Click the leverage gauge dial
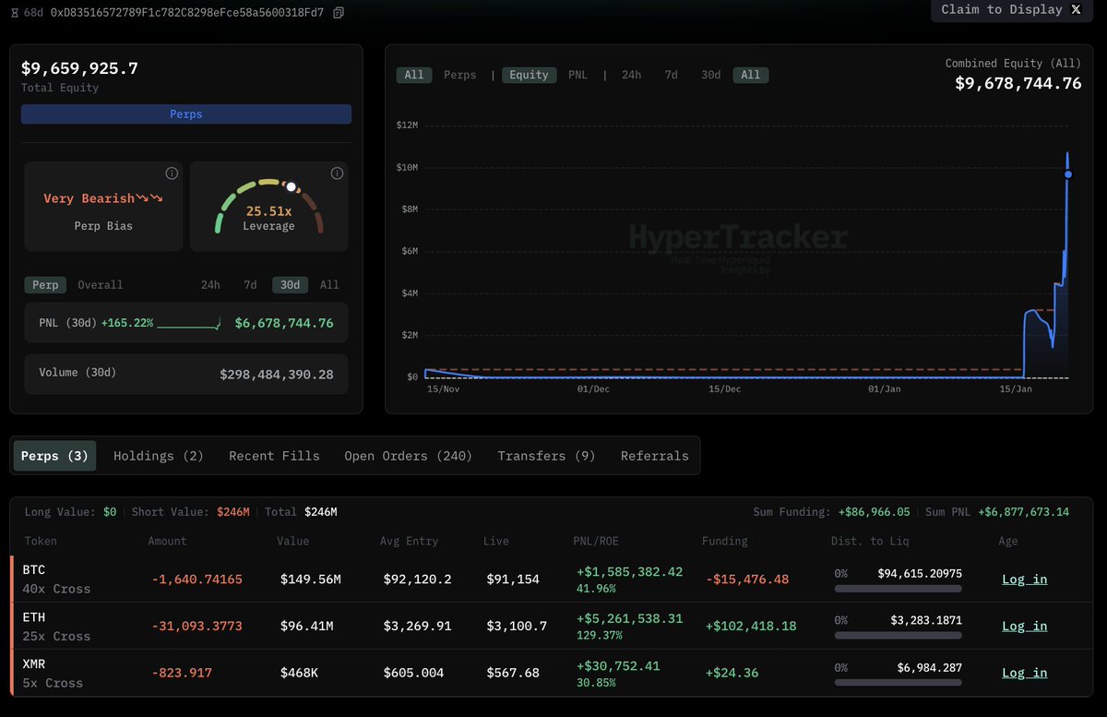Image resolution: width=1107 pixels, height=717 pixels. tap(268, 205)
